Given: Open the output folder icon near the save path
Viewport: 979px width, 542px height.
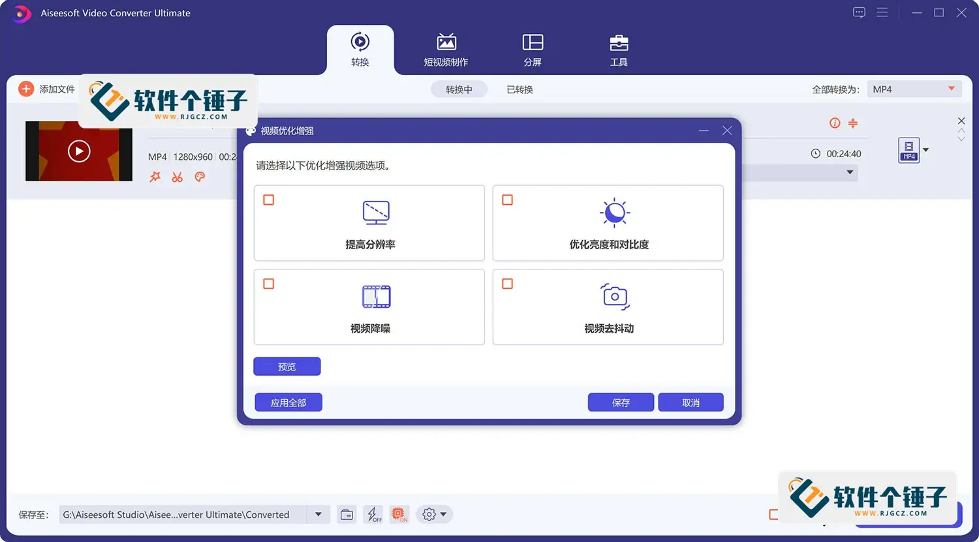Looking at the screenshot, I should coord(347,514).
